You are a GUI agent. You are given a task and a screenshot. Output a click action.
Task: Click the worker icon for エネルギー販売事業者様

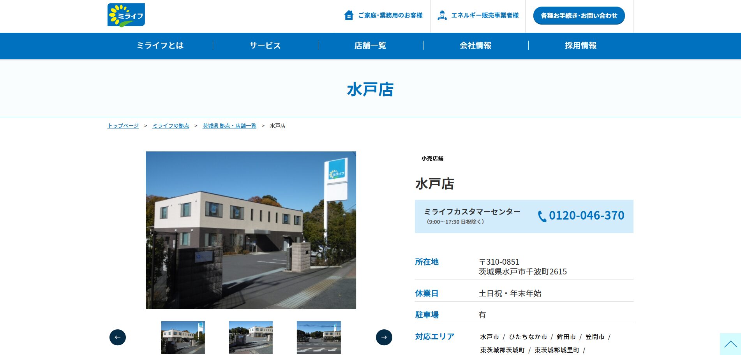pyautogui.click(x=442, y=15)
